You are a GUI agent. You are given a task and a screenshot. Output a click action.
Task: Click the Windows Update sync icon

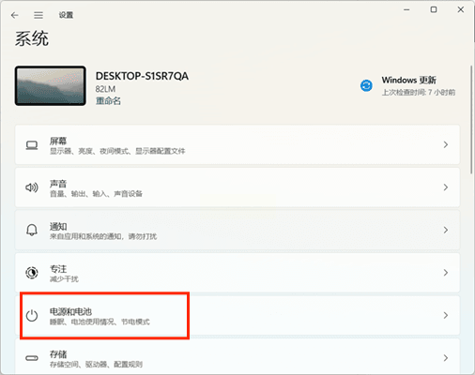point(366,85)
